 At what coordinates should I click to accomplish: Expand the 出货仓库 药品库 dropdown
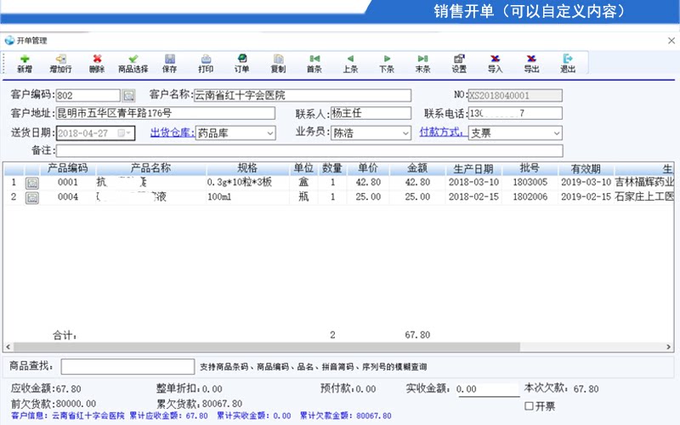click(x=270, y=133)
